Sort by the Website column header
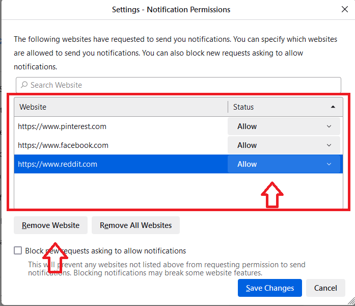The image size is (355, 306). [121, 107]
